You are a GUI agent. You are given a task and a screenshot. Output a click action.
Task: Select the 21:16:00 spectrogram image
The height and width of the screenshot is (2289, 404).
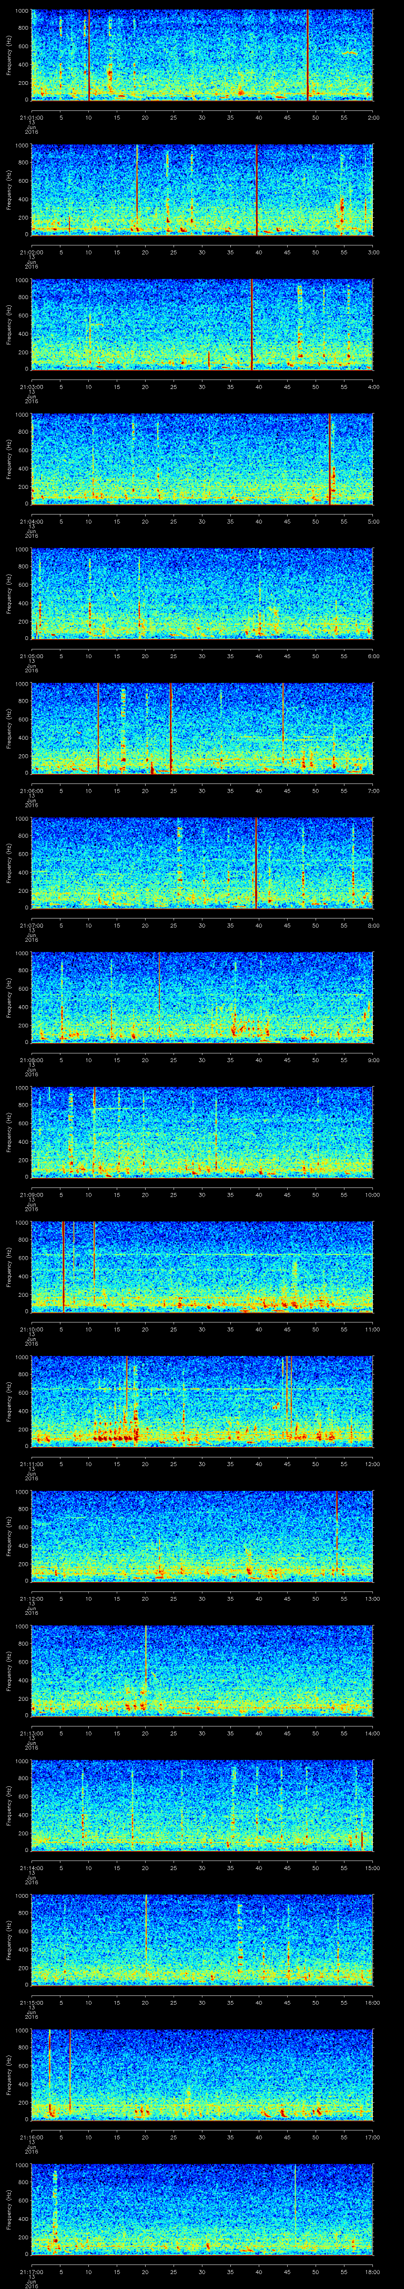202,2074
